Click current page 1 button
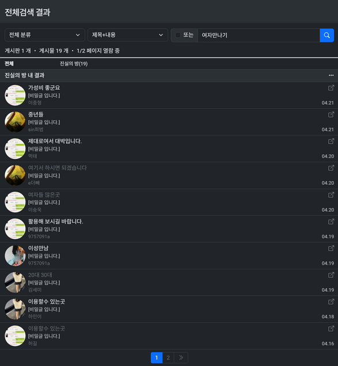Viewport: 338px width, 366px height. 157,357
